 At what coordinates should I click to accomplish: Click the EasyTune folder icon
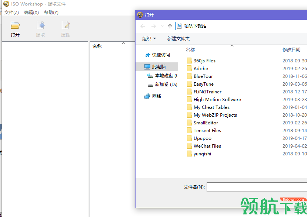tap(189, 84)
